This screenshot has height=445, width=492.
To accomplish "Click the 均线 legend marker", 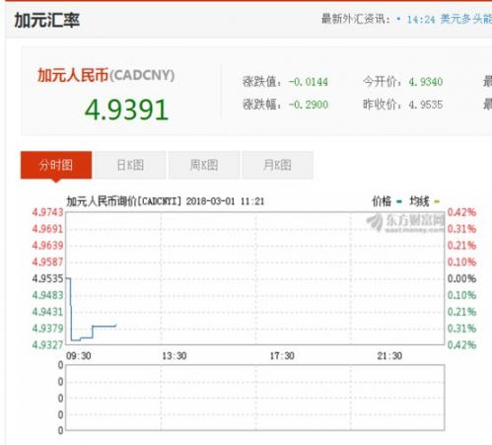I will click(x=437, y=201).
